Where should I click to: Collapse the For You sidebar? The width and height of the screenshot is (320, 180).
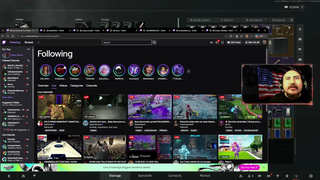coord(28,49)
